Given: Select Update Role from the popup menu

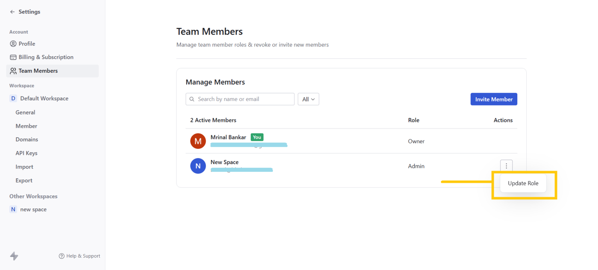Looking at the screenshot, I should [523, 183].
